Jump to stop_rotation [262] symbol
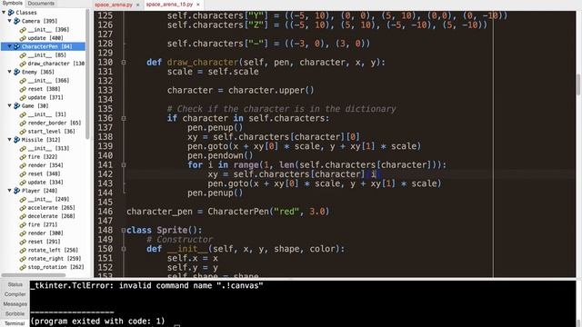Image resolution: width=582 pixels, height=327 pixels. point(55,267)
